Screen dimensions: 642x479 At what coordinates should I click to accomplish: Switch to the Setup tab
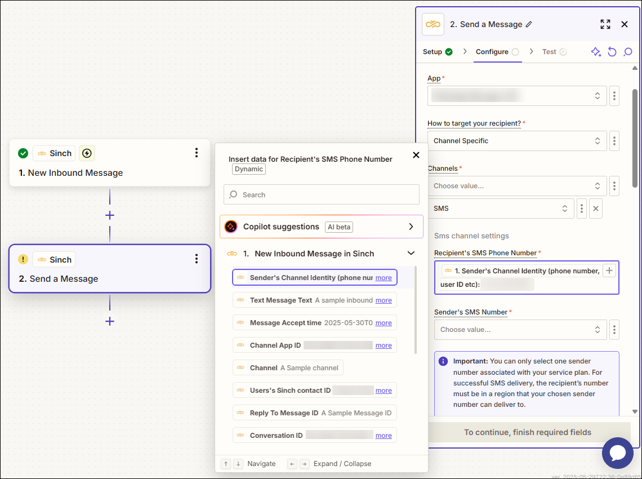433,51
